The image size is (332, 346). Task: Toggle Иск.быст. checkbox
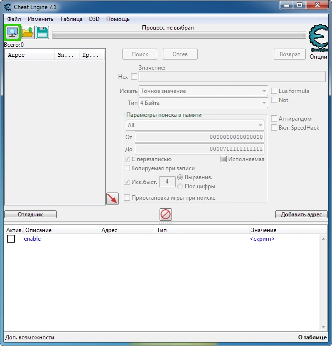click(127, 182)
